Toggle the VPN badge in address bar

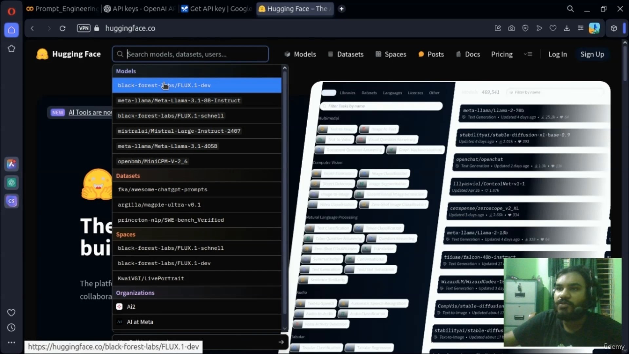84,28
